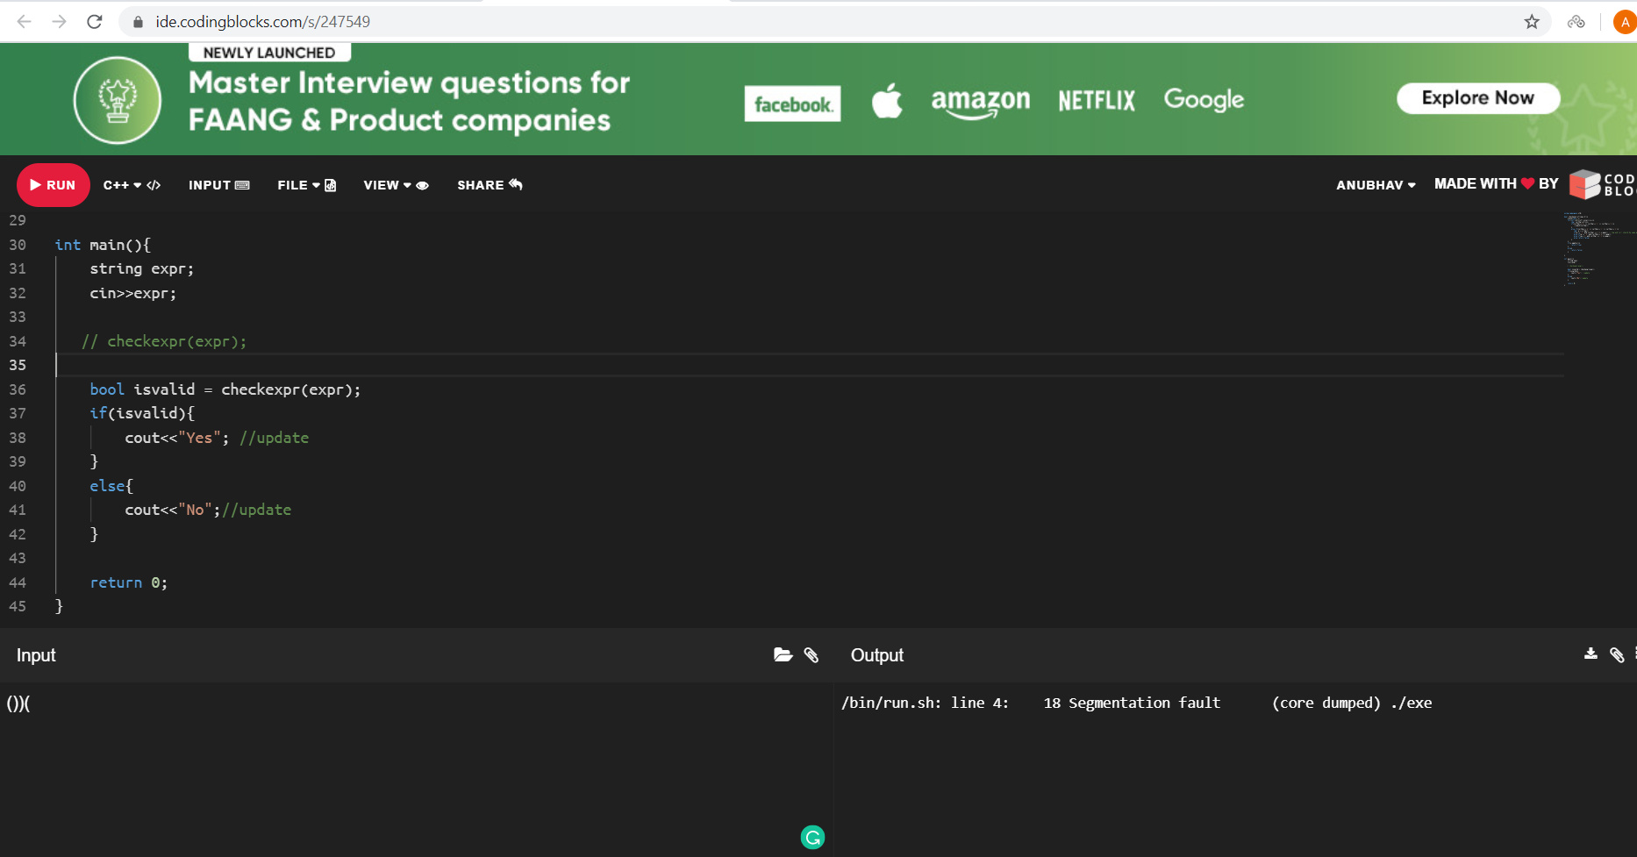Click the 'cout<<"No";' statement

[x=173, y=510]
